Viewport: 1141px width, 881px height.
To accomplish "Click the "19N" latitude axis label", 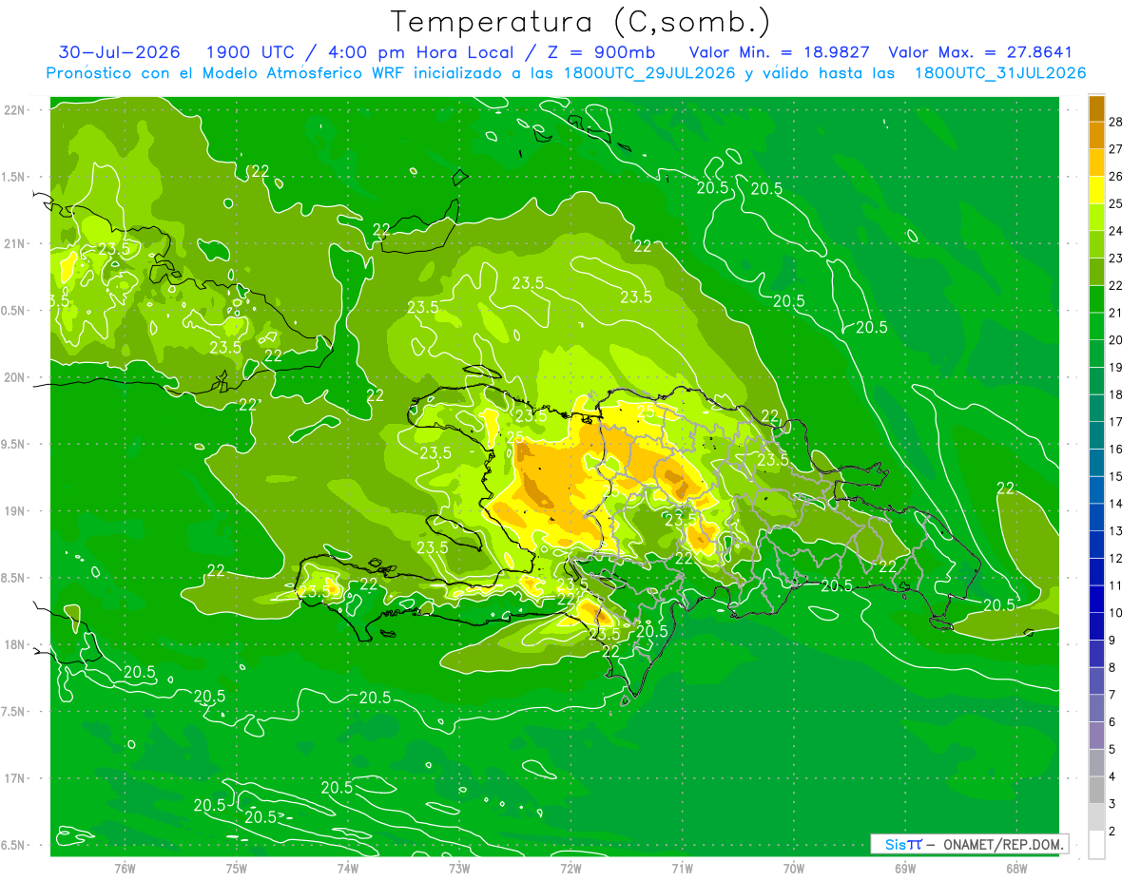I will tap(15, 510).
